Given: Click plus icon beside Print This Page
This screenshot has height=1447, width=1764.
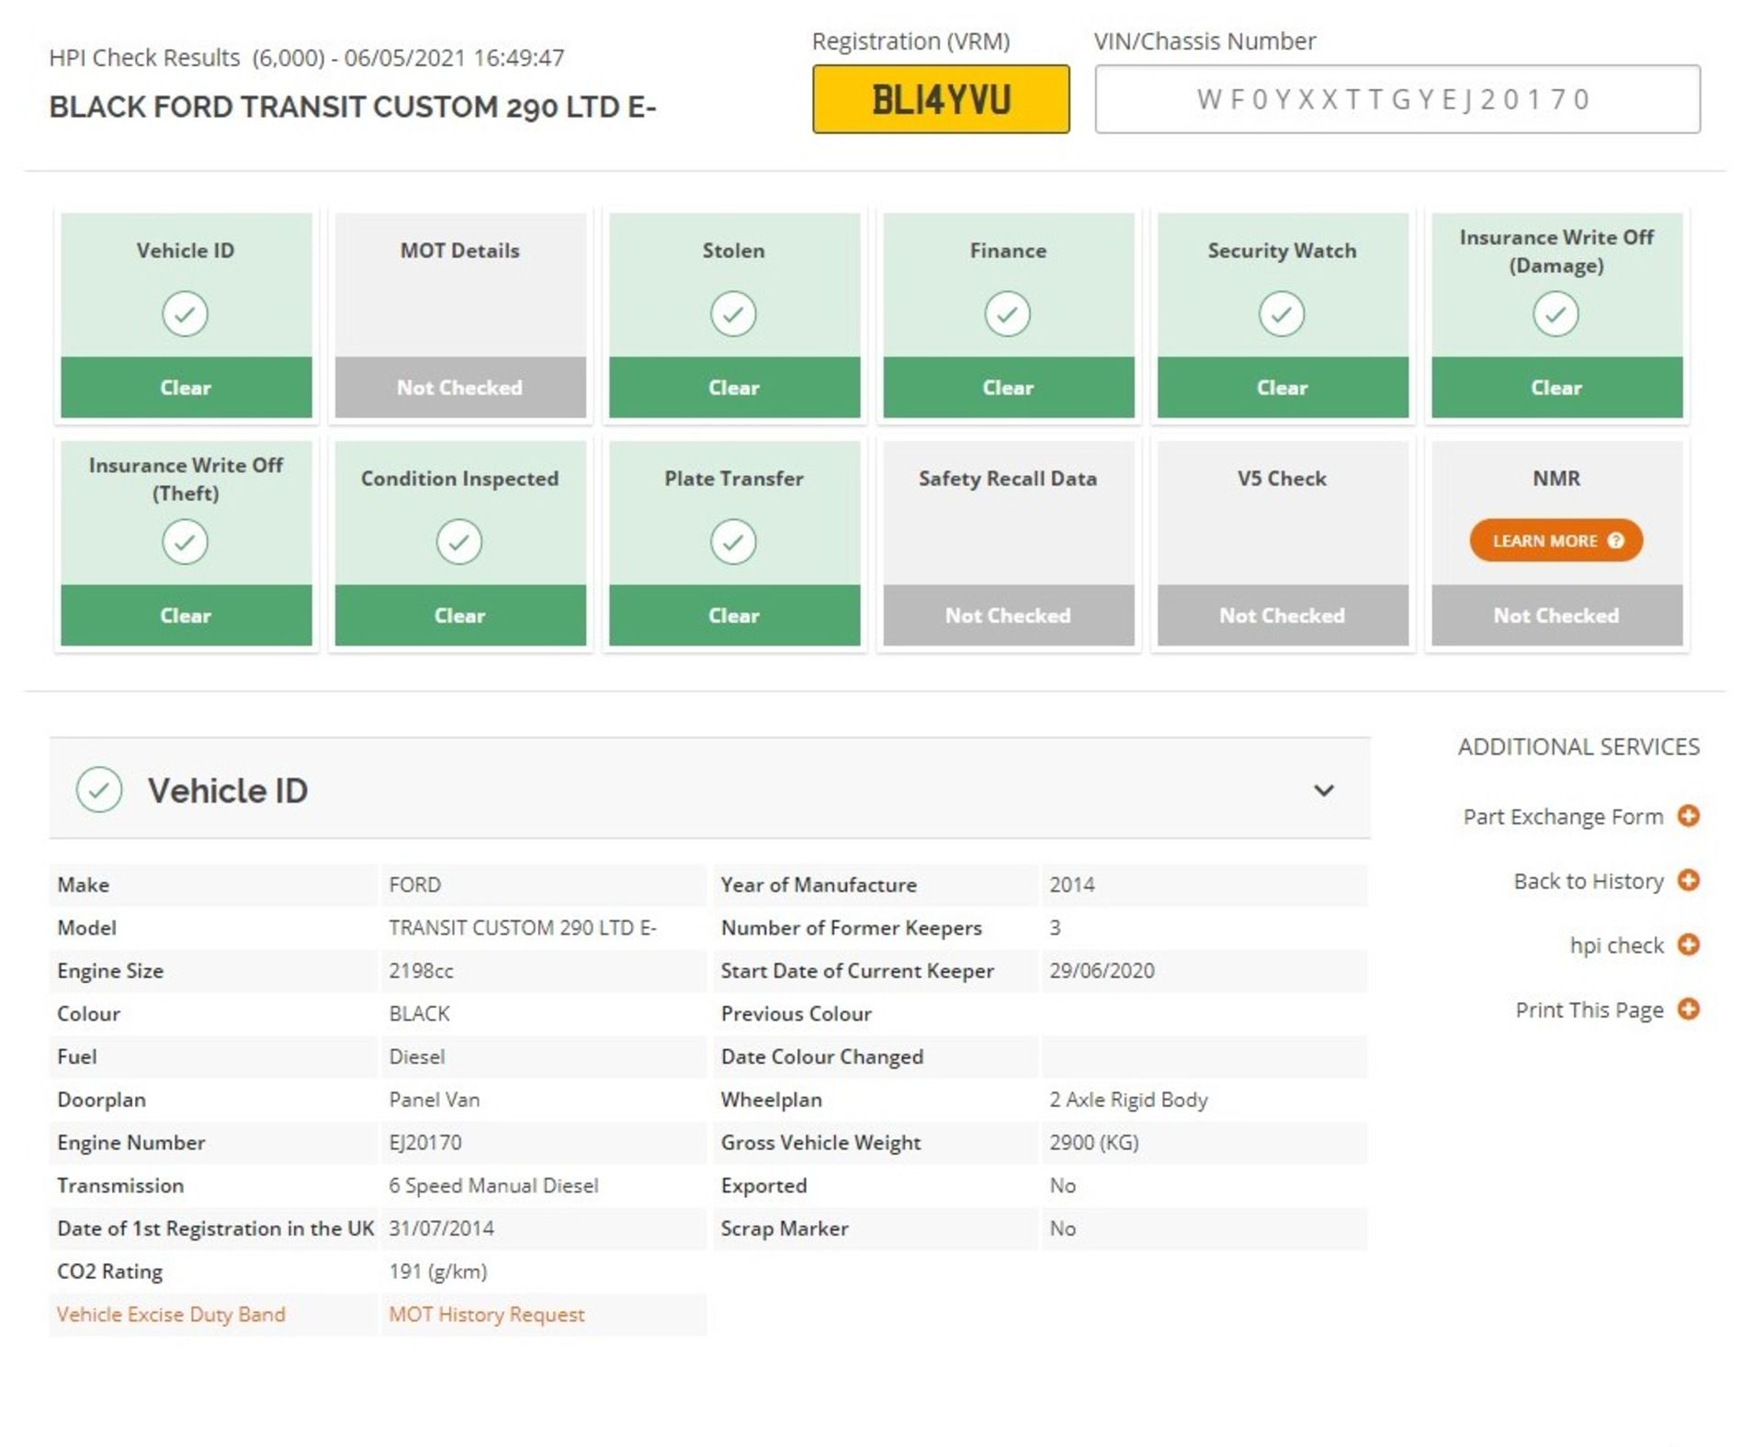Looking at the screenshot, I should pos(1688,1009).
